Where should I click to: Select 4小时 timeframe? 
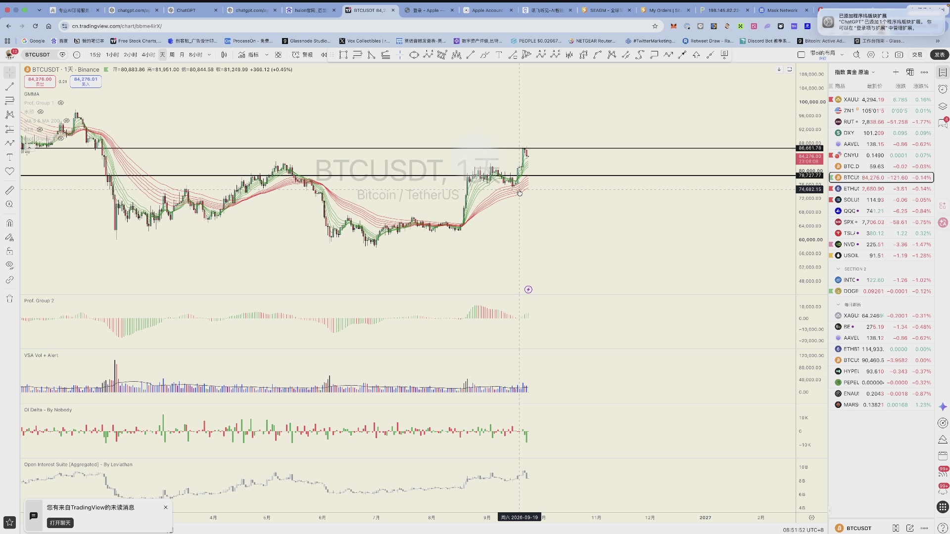coord(148,55)
